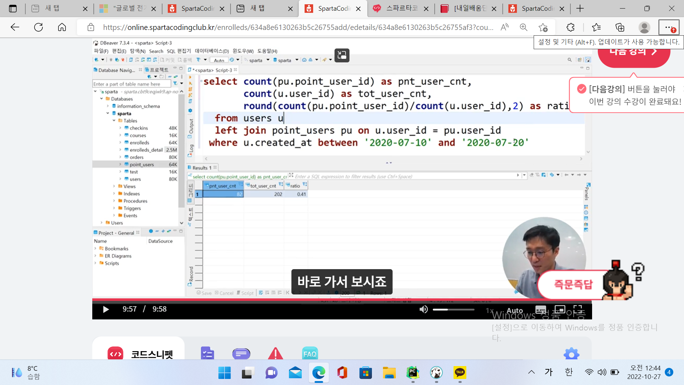Open the 즉문즉답 quick Q&A button
This screenshot has height=385, width=684.
click(x=573, y=284)
